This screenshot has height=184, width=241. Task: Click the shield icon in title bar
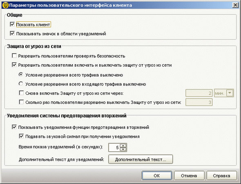[x=6, y=5]
